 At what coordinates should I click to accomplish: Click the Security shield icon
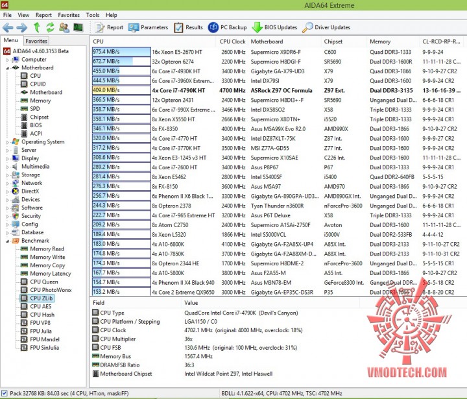(x=16, y=216)
